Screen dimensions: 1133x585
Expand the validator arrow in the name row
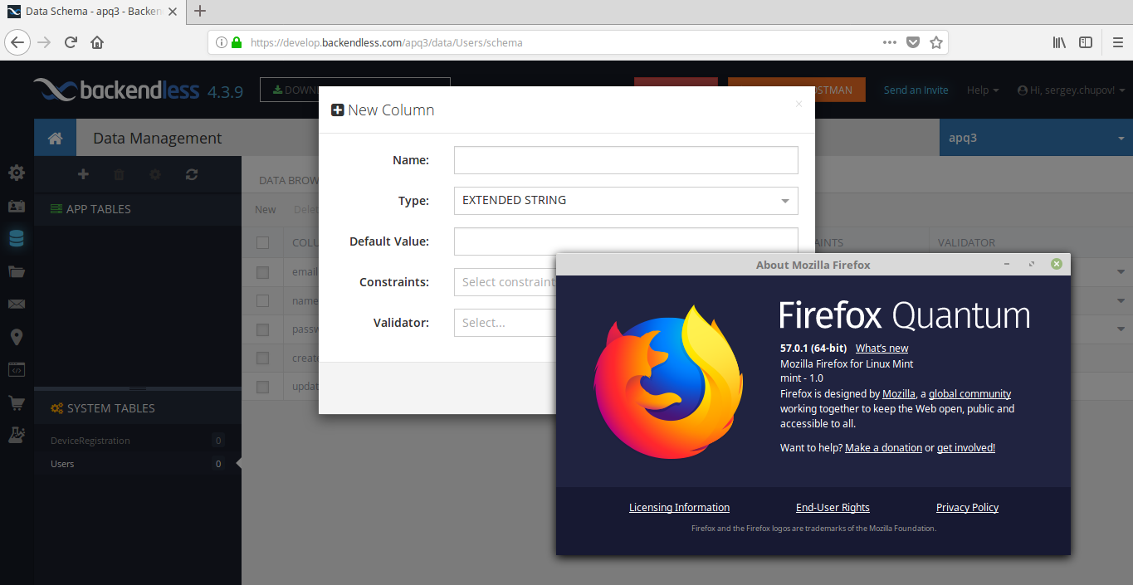[1121, 301]
